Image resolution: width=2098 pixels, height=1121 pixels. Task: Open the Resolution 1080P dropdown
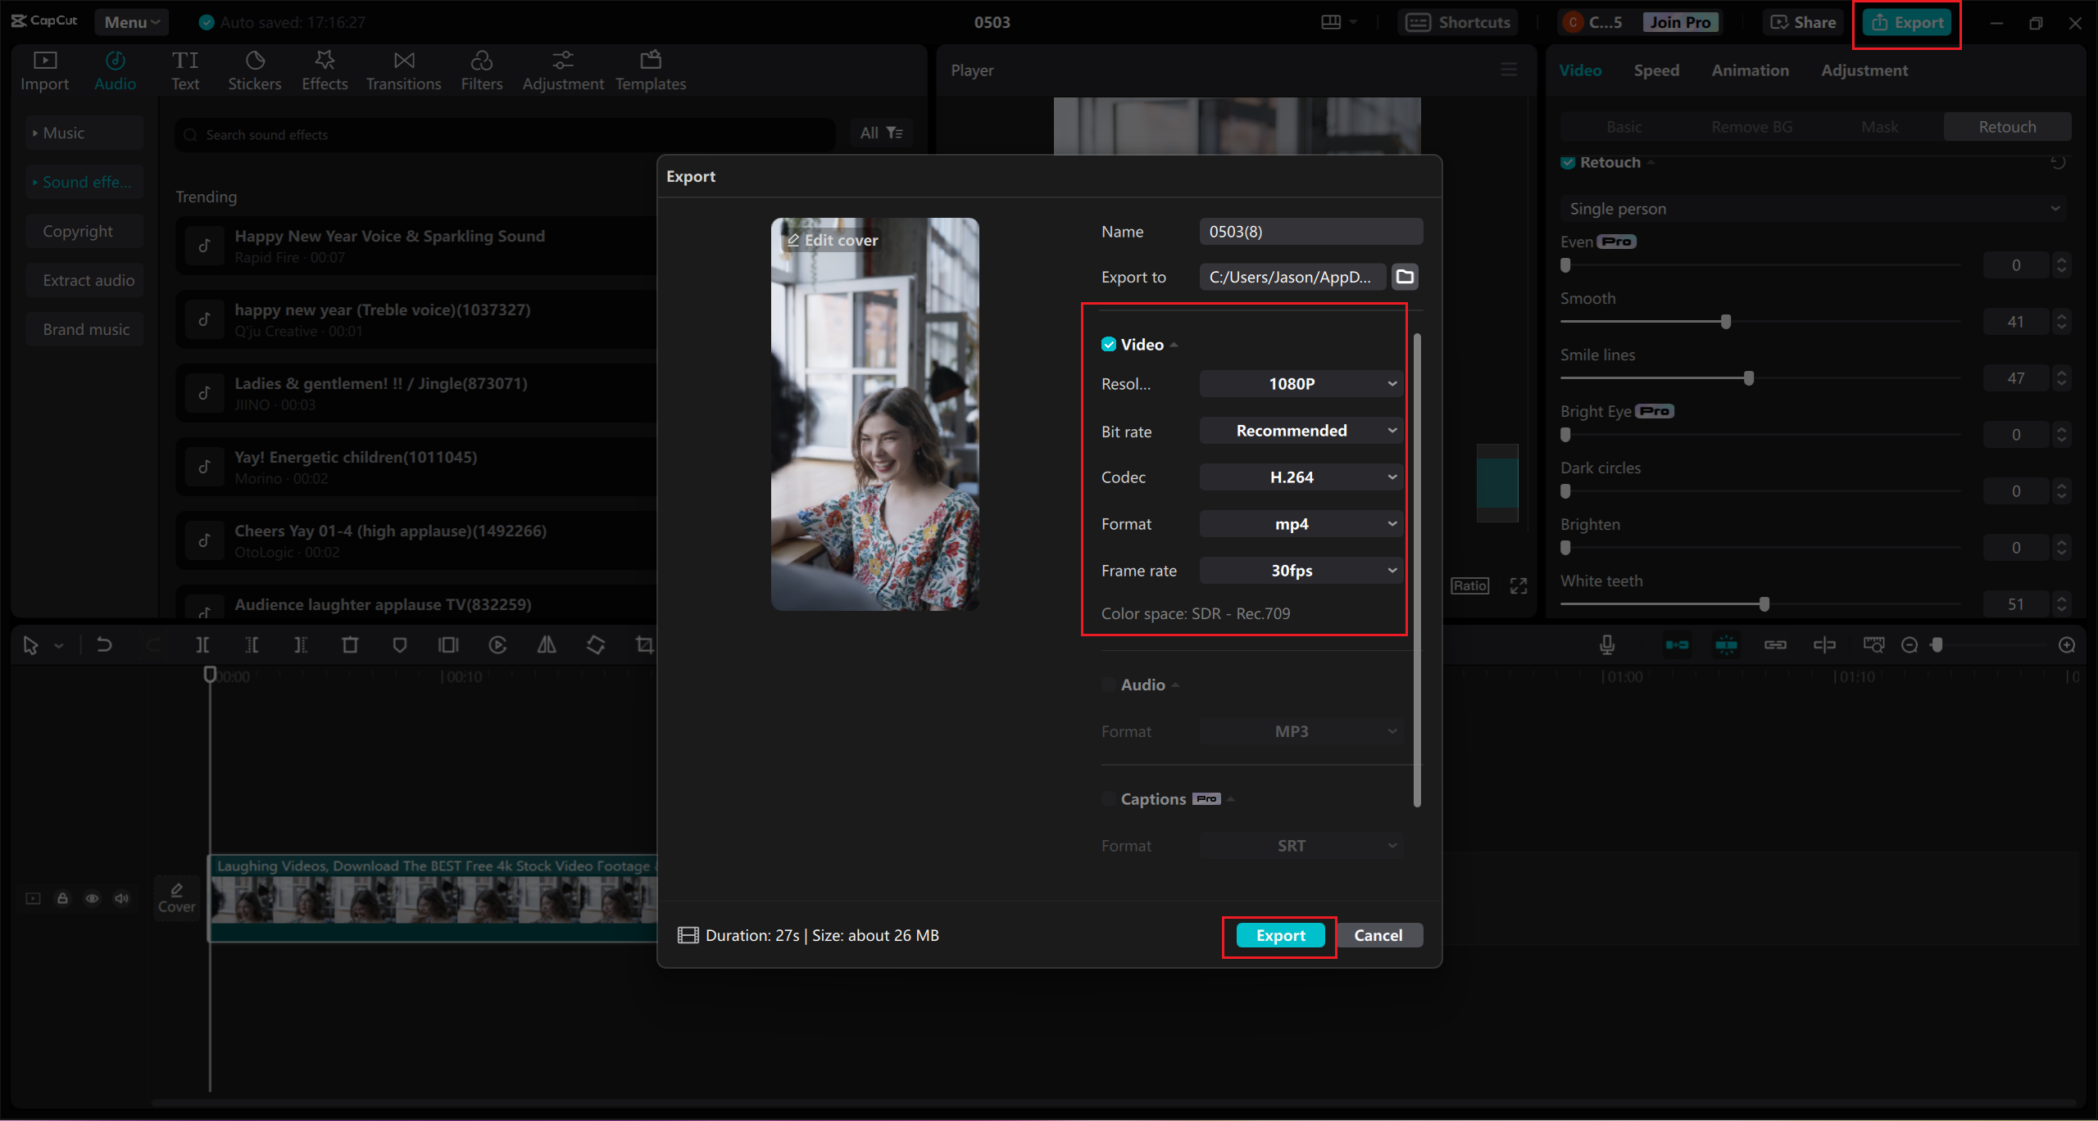1301,384
